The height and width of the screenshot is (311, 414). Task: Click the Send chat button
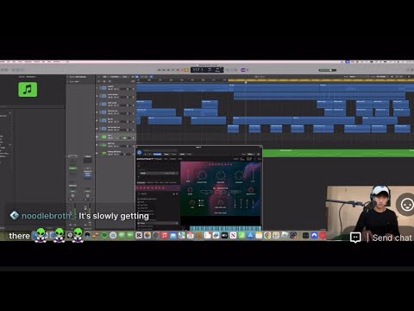[392, 238]
